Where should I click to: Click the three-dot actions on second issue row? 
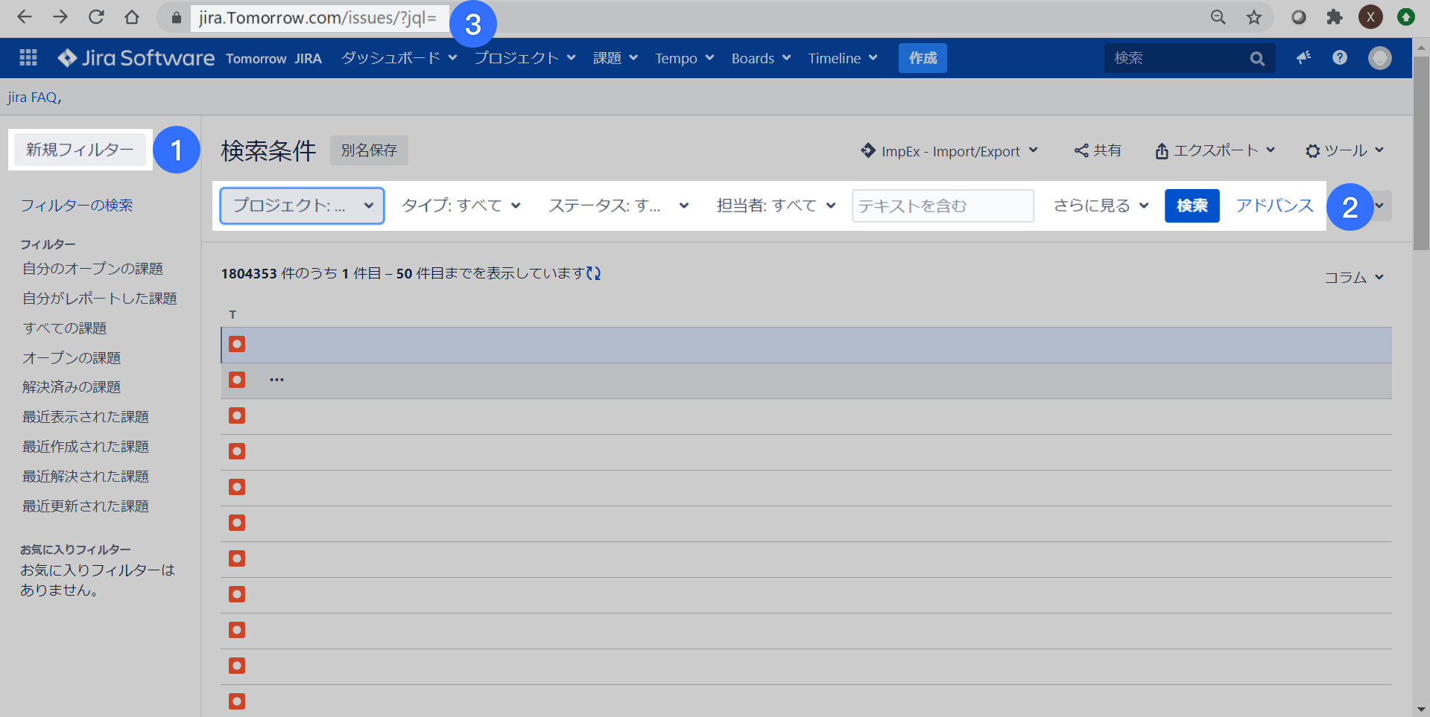pyautogui.click(x=277, y=380)
